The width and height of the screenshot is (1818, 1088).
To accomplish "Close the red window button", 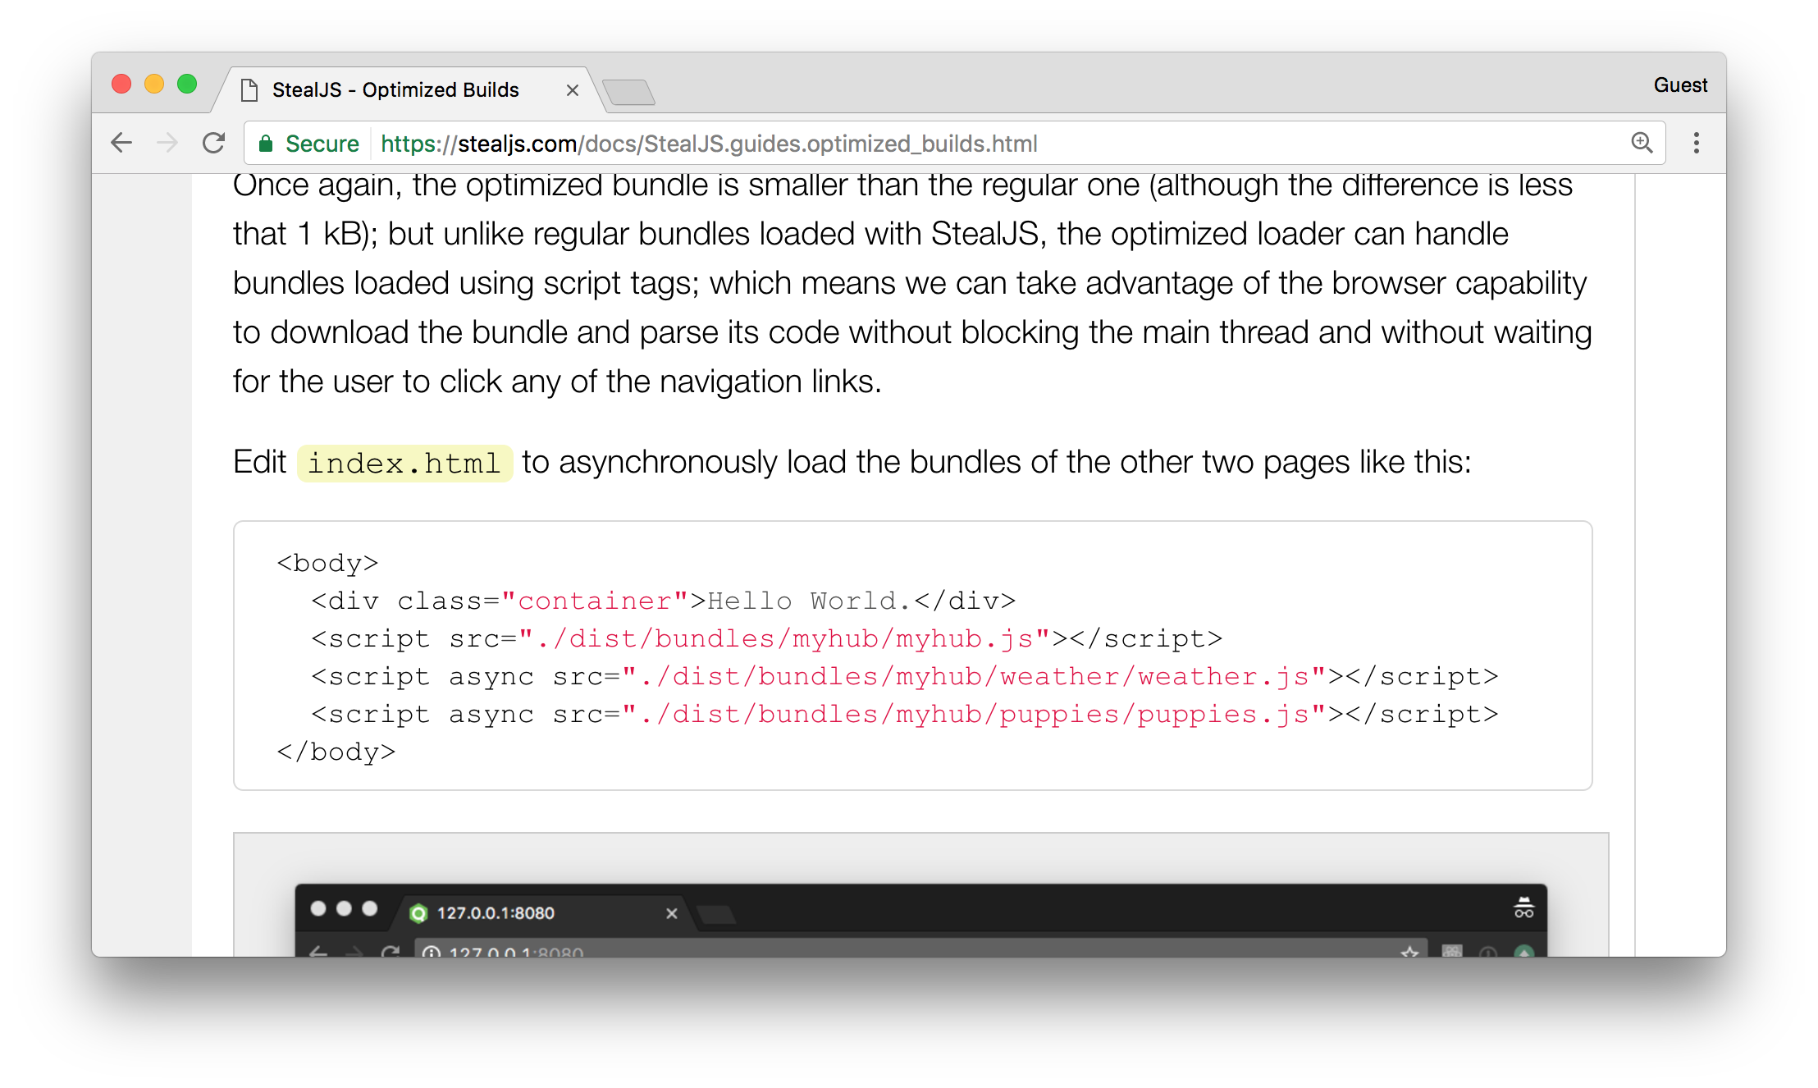I will point(121,84).
